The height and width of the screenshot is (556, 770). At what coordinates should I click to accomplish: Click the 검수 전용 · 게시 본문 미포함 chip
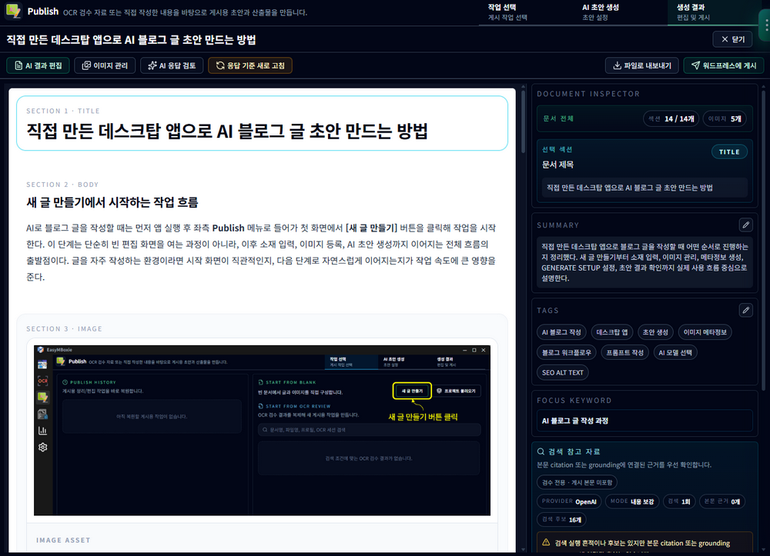click(577, 482)
